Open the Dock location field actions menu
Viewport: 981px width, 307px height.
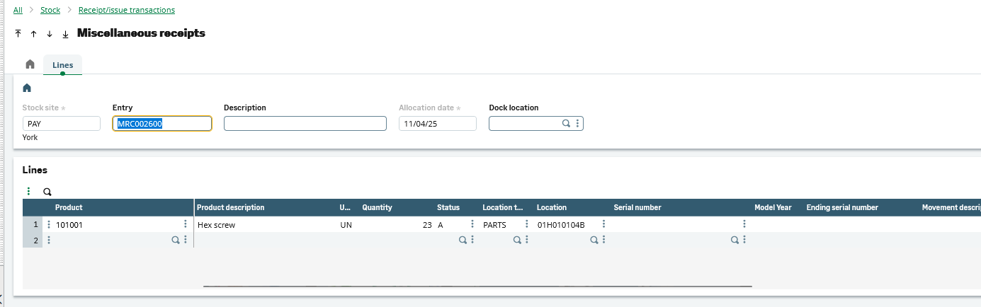coord(577,123)
